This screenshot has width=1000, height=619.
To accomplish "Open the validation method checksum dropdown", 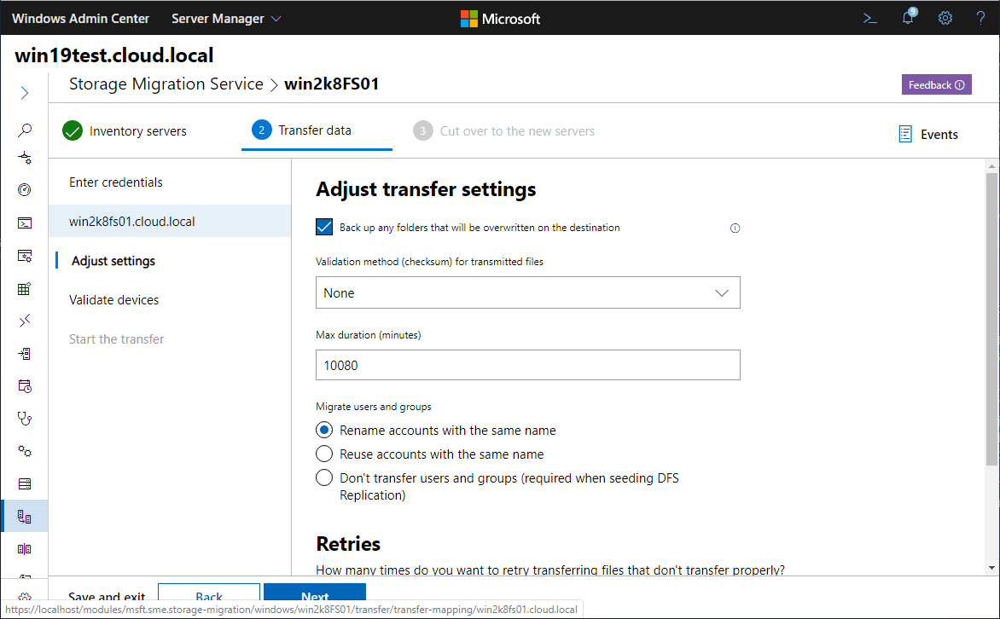I will pos(527,292).
